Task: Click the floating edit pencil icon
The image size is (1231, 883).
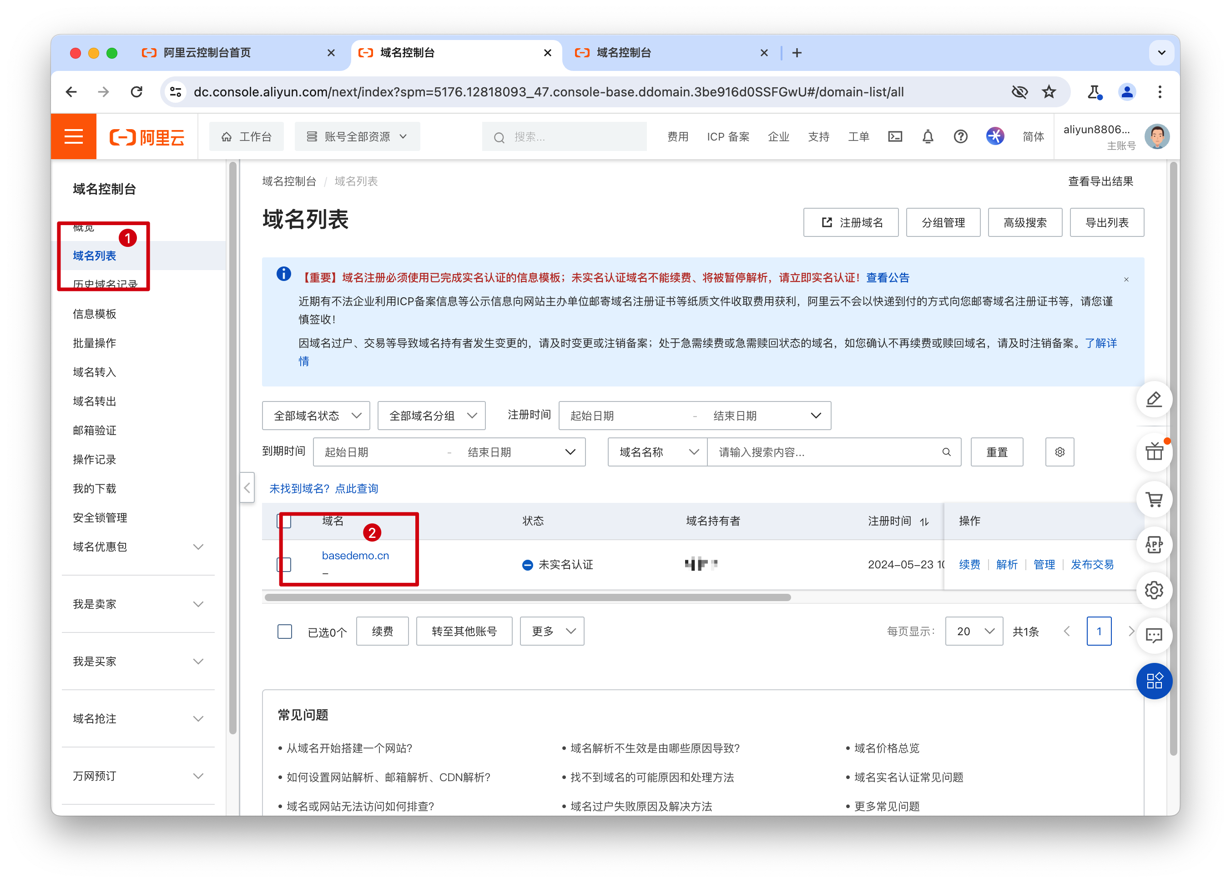Action: tap(1153, 400)
